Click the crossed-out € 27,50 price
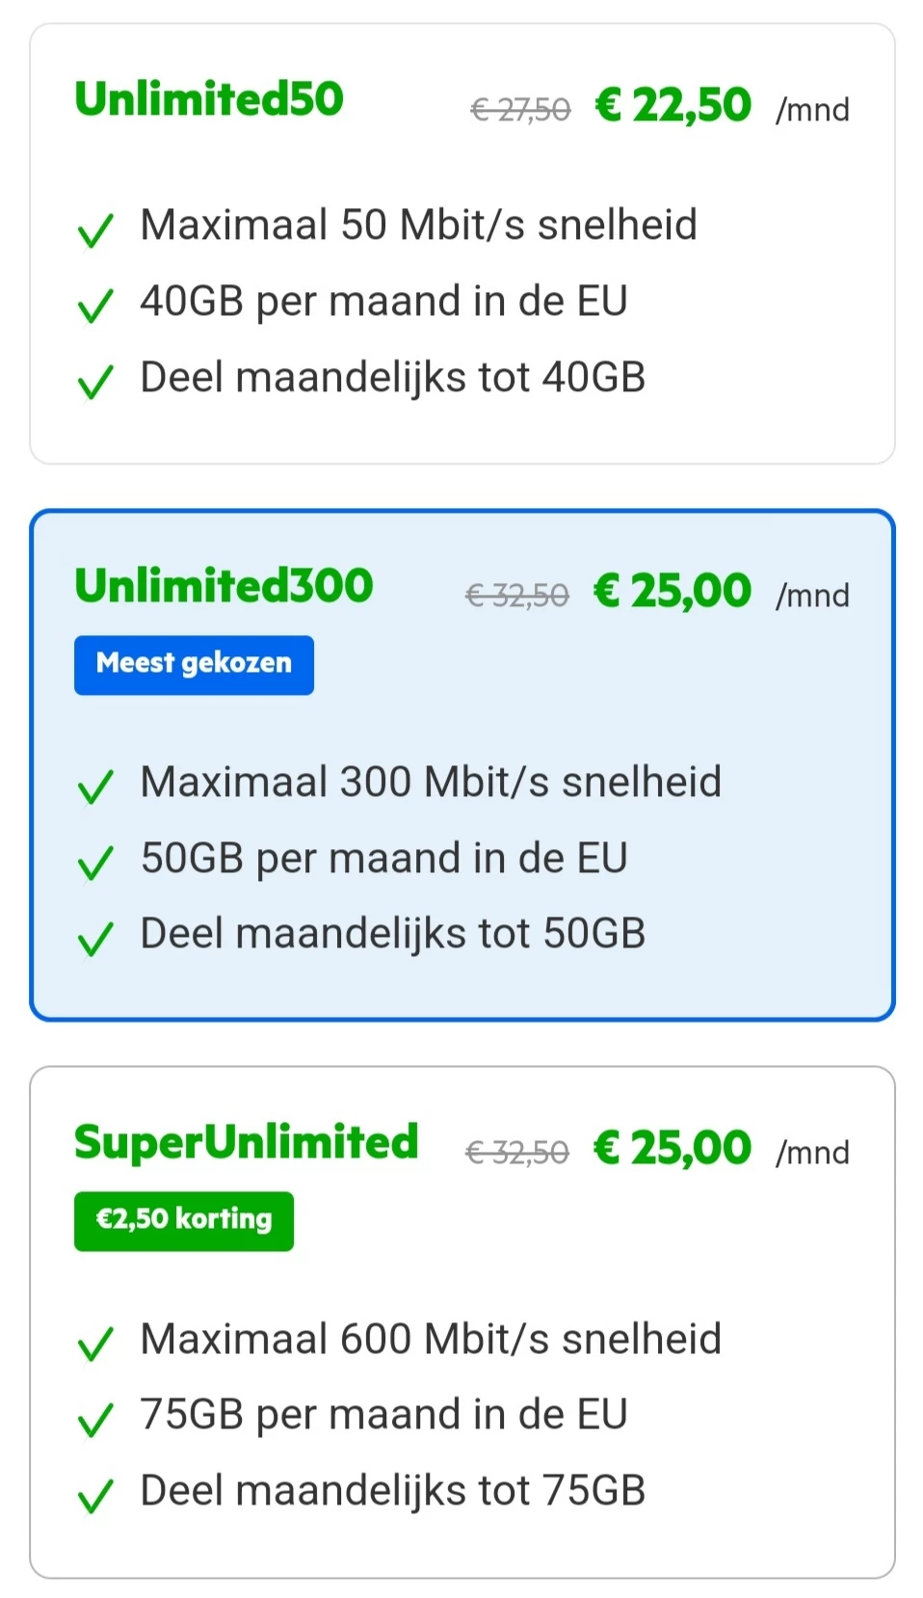Screen dimensions: 923x1598 pos(520,111)
